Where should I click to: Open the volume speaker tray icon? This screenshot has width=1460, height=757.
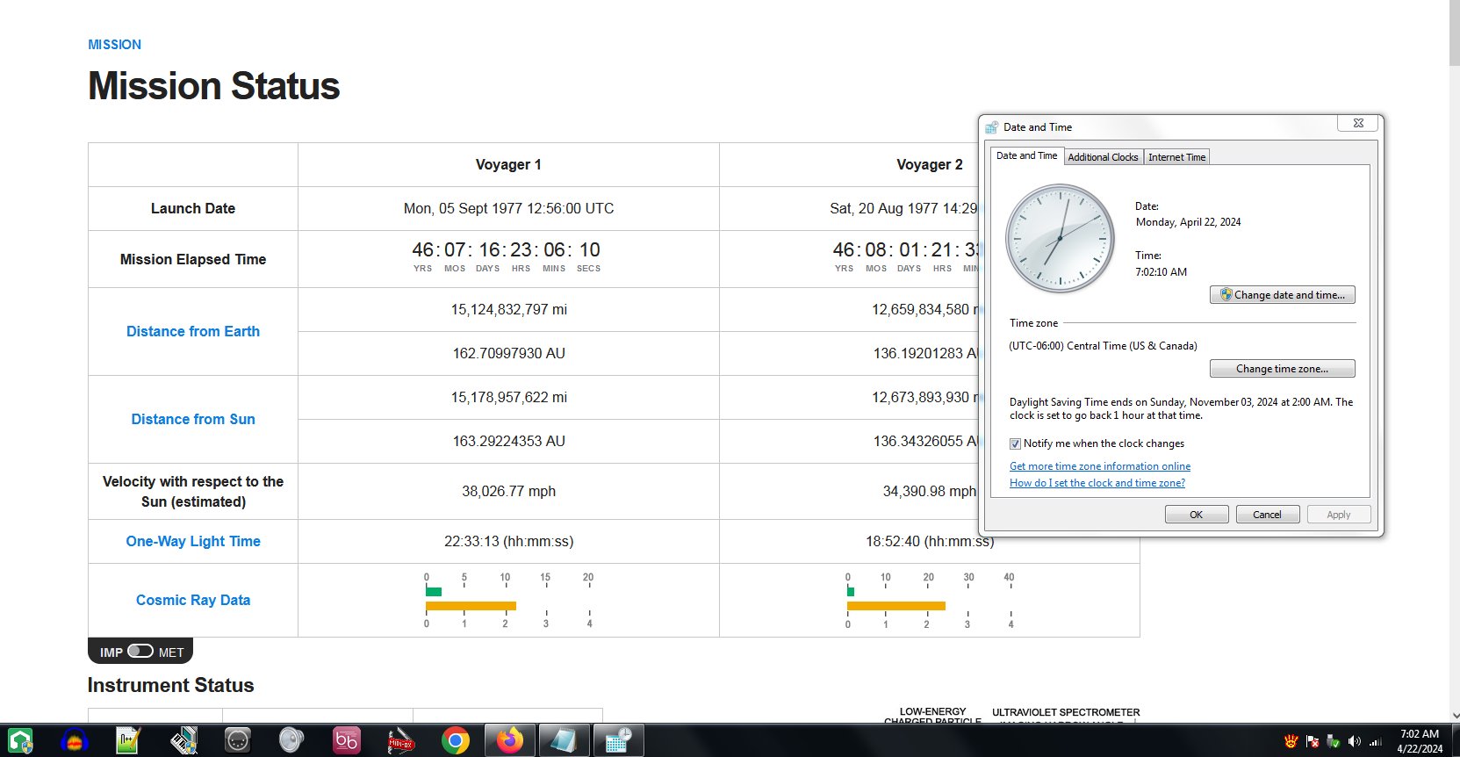1354,741
